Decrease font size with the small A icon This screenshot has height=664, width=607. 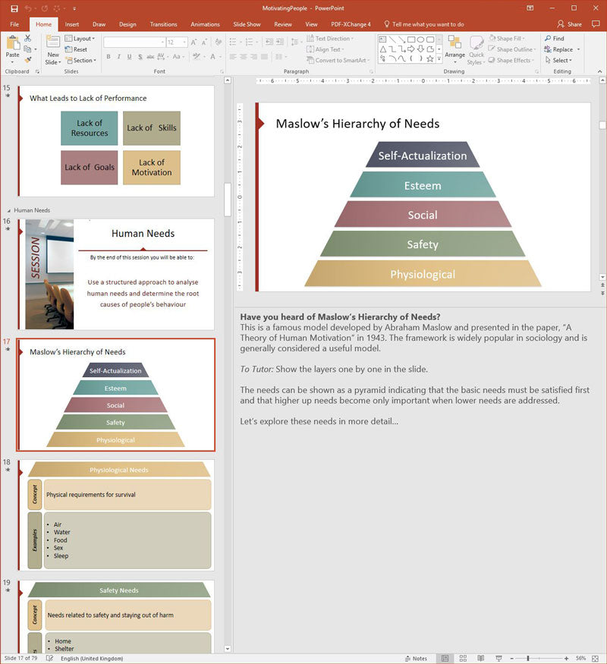click(204, 42)
